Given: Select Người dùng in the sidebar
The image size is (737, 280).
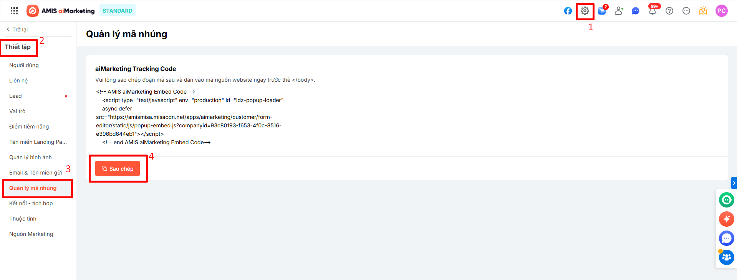Looking at the screenshot, I should tap(24, 65).
